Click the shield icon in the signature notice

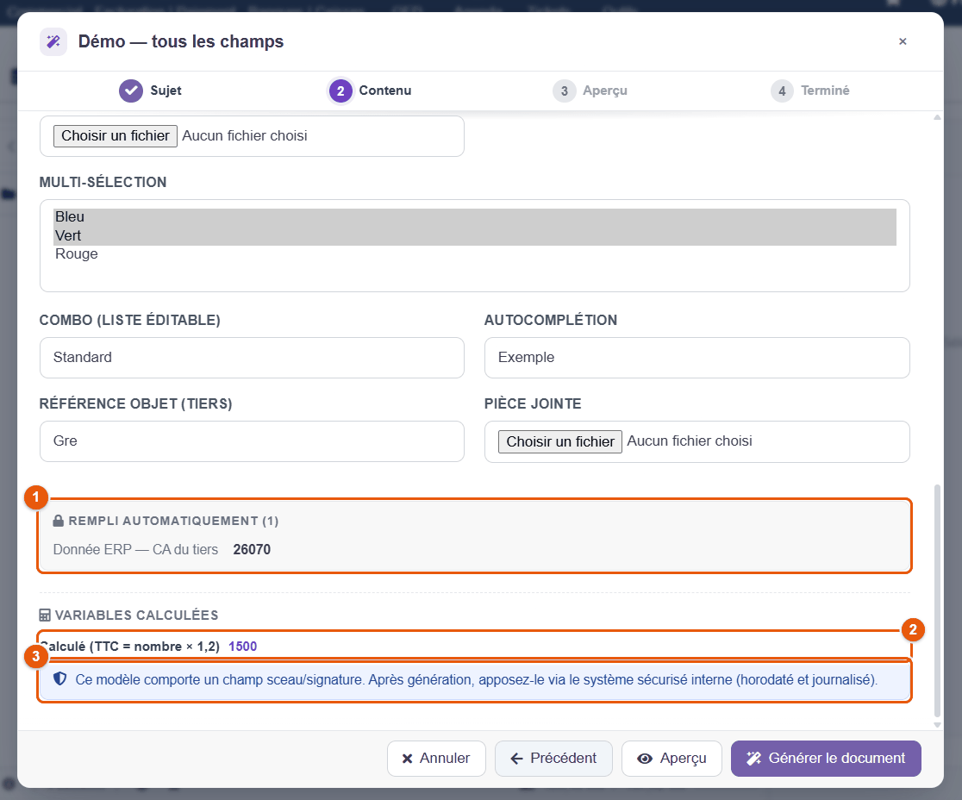coord(59,679)
